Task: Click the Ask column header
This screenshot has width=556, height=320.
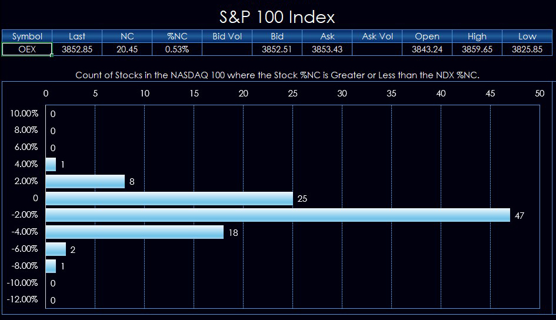Action: click(x=327, y=36)
